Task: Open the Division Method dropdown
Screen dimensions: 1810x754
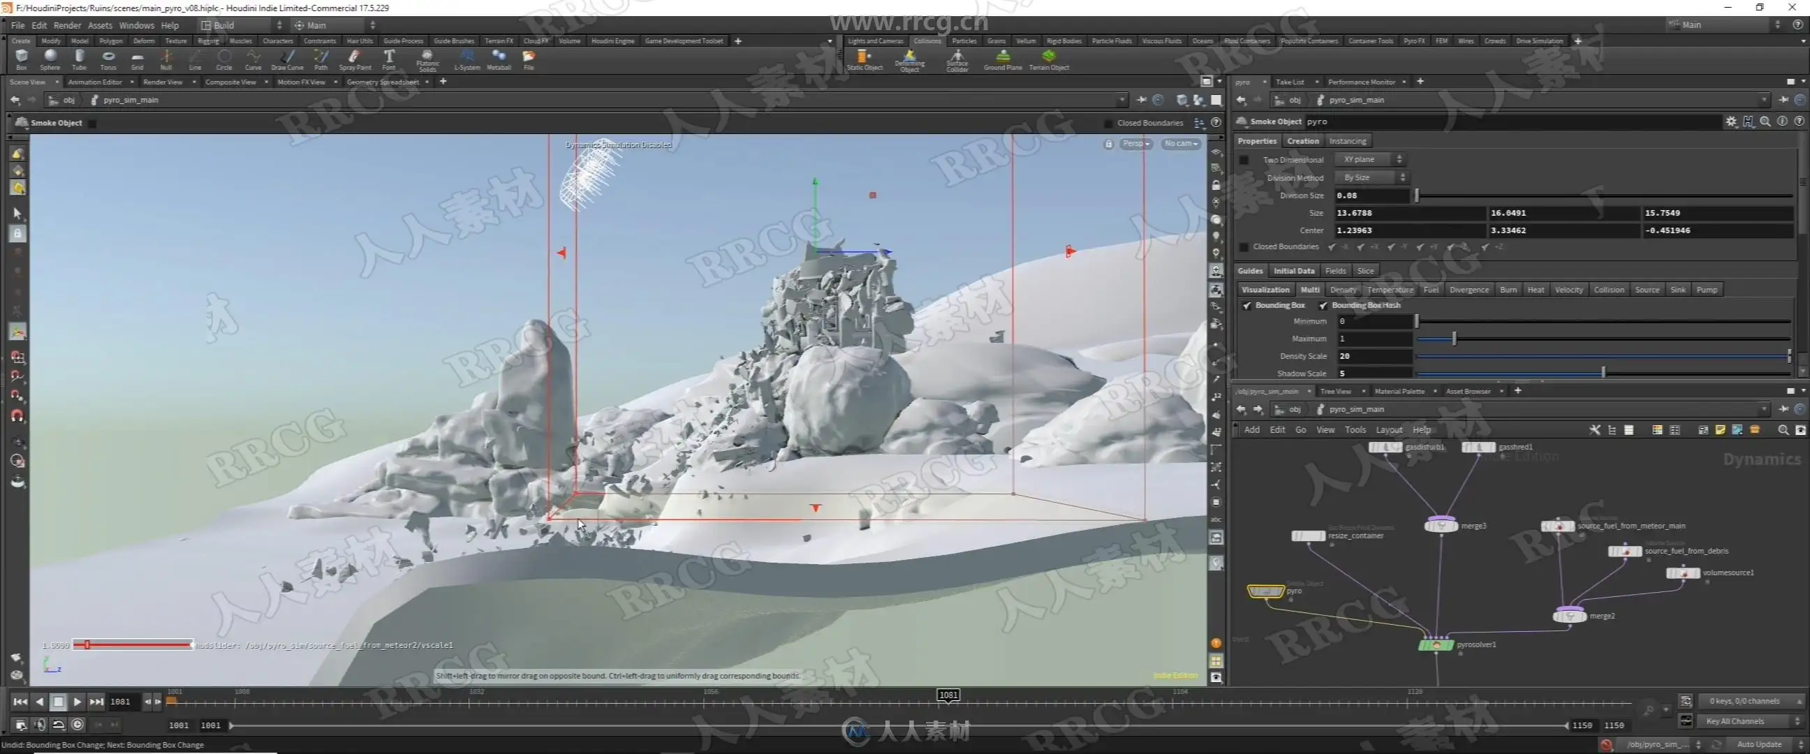Action: point(1371,178)
